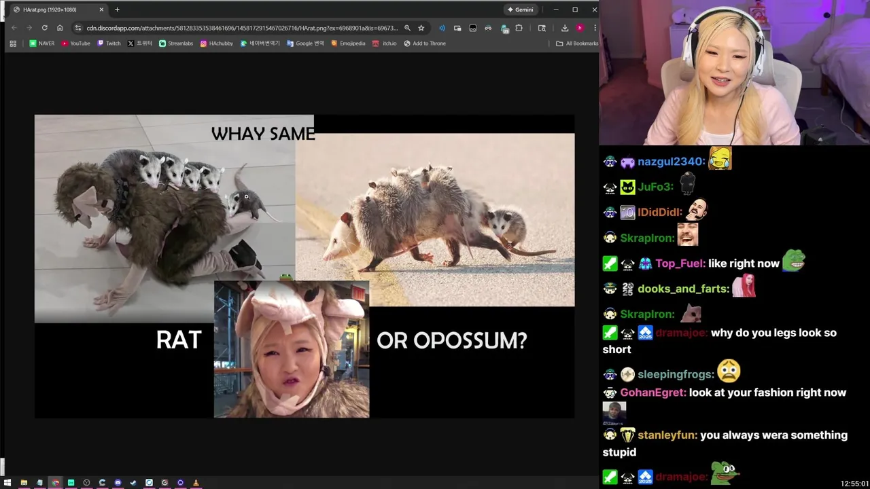
Task: Click the Gemini button in title bar
Action: (520, 10)
